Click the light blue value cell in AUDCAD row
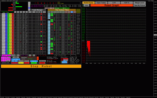This screenshot has height=98, width=157. pos(49,14)
